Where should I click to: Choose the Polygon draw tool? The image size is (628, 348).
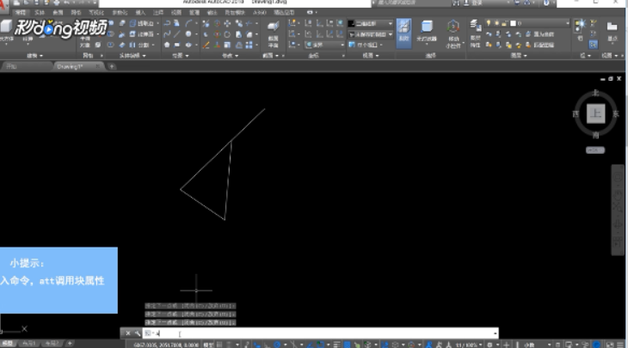167,45
